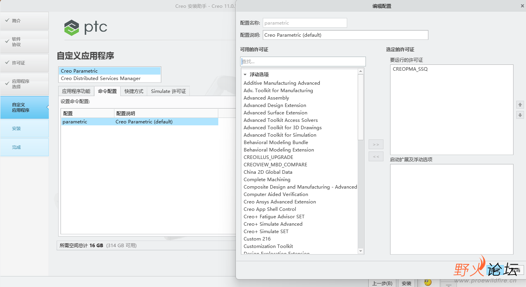526x287 pixels.
Task: Select Custom 216 option
Action: click(x=257, y=239)
